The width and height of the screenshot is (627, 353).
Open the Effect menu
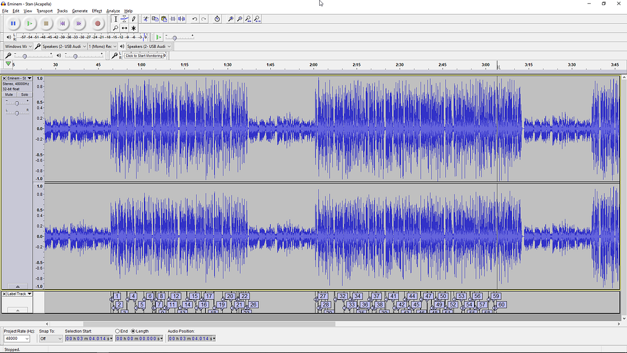click(x=97, y=11)
